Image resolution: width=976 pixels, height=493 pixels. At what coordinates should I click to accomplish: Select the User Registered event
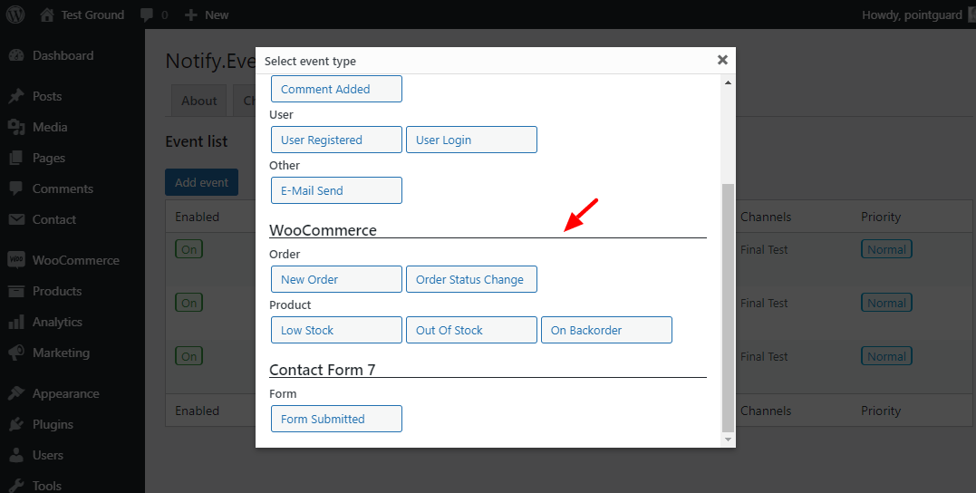click(337, 140)
